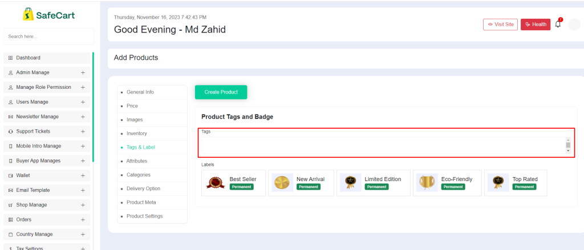Select the Best Seller badge icon
Screen dimensions: 584x250
click(x=216, y=183)
